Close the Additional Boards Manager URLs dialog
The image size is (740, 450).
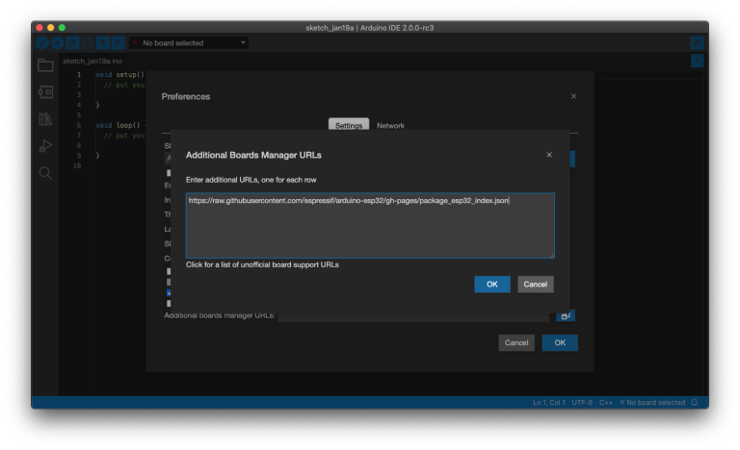tap(549, 155)
